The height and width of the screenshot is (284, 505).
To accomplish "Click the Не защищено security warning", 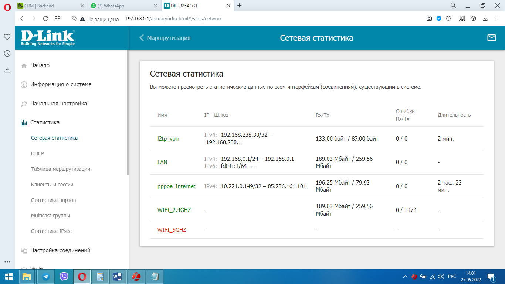I will tap(99, 19).
